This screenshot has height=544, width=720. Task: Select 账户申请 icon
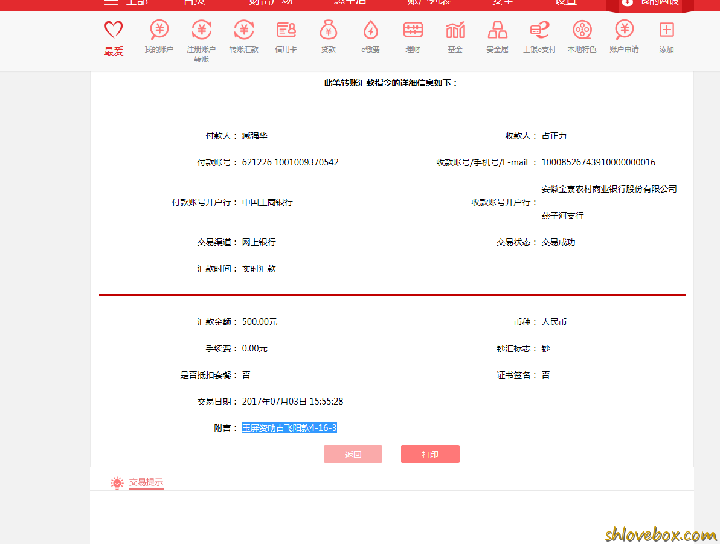pyautogui.click(x=624, y=30)
